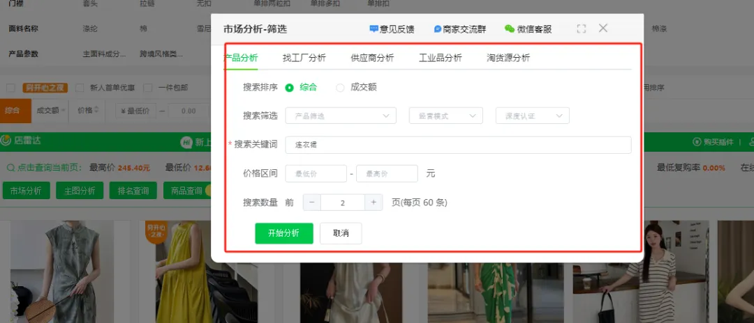Switch to the 工业品分析 tab
Image resolution: width=754 pixels, height=323 pixels.
[441, 58]
